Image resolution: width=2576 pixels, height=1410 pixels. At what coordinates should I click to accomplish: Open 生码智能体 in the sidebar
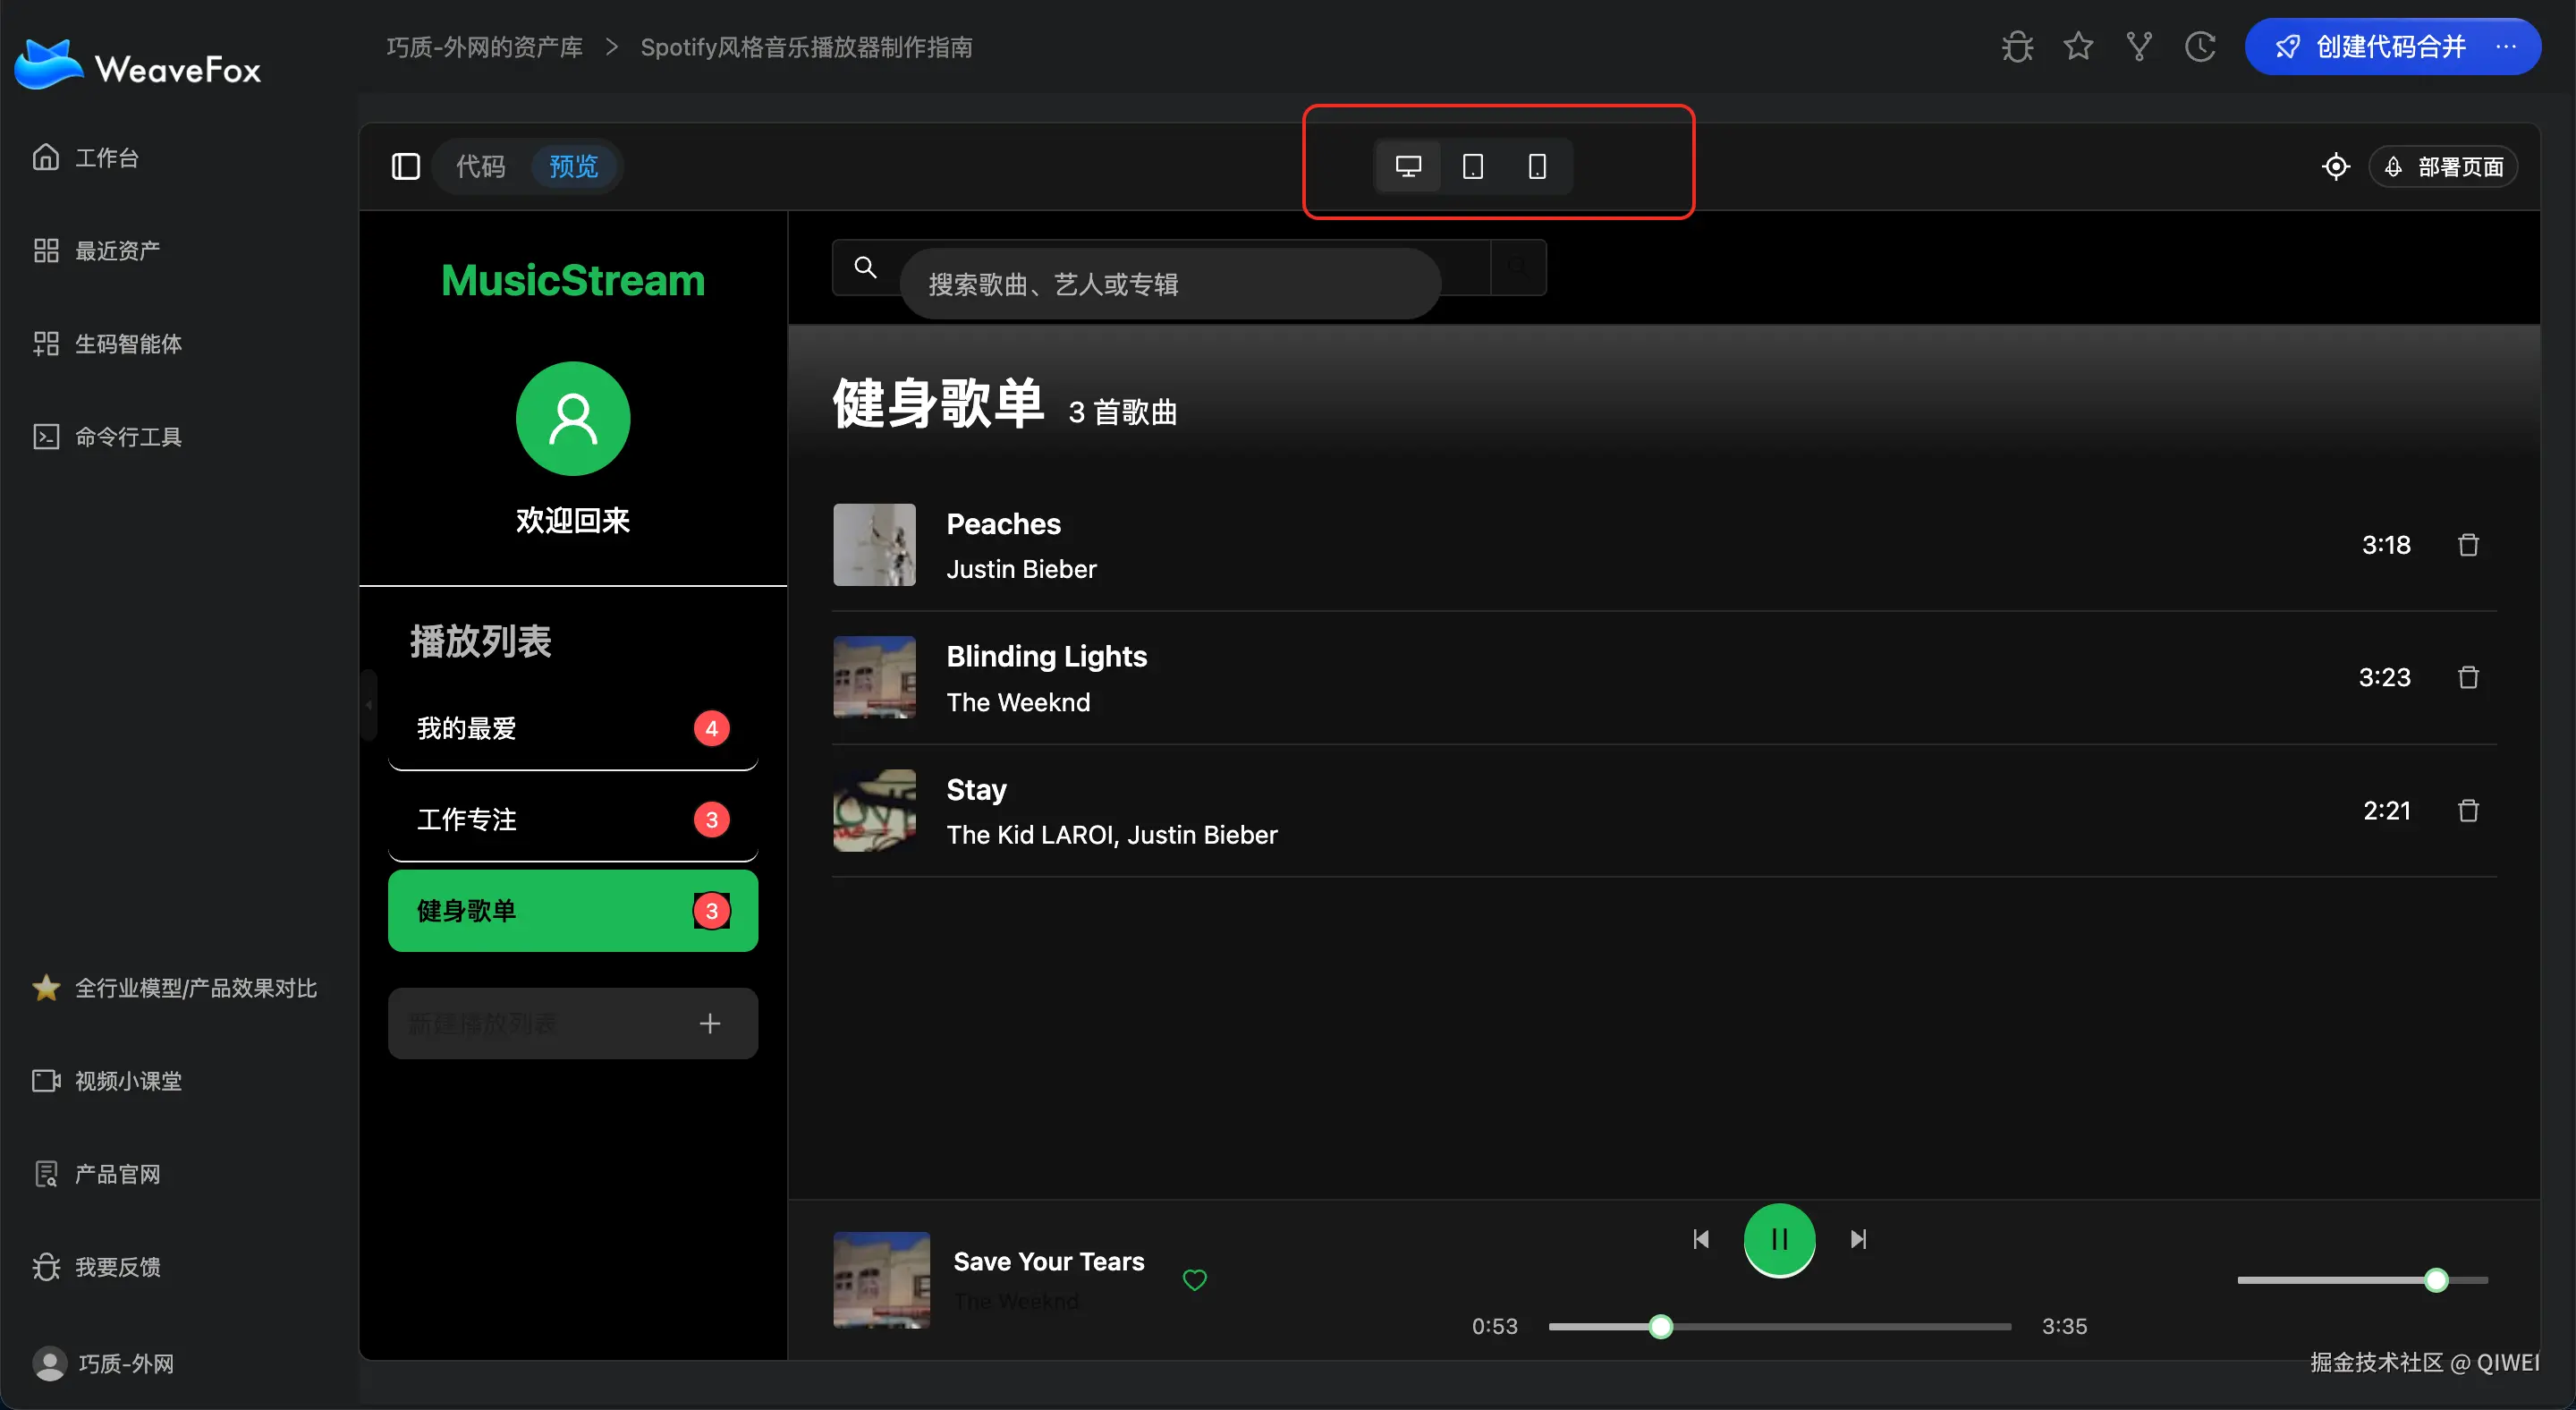pos(128,344)
